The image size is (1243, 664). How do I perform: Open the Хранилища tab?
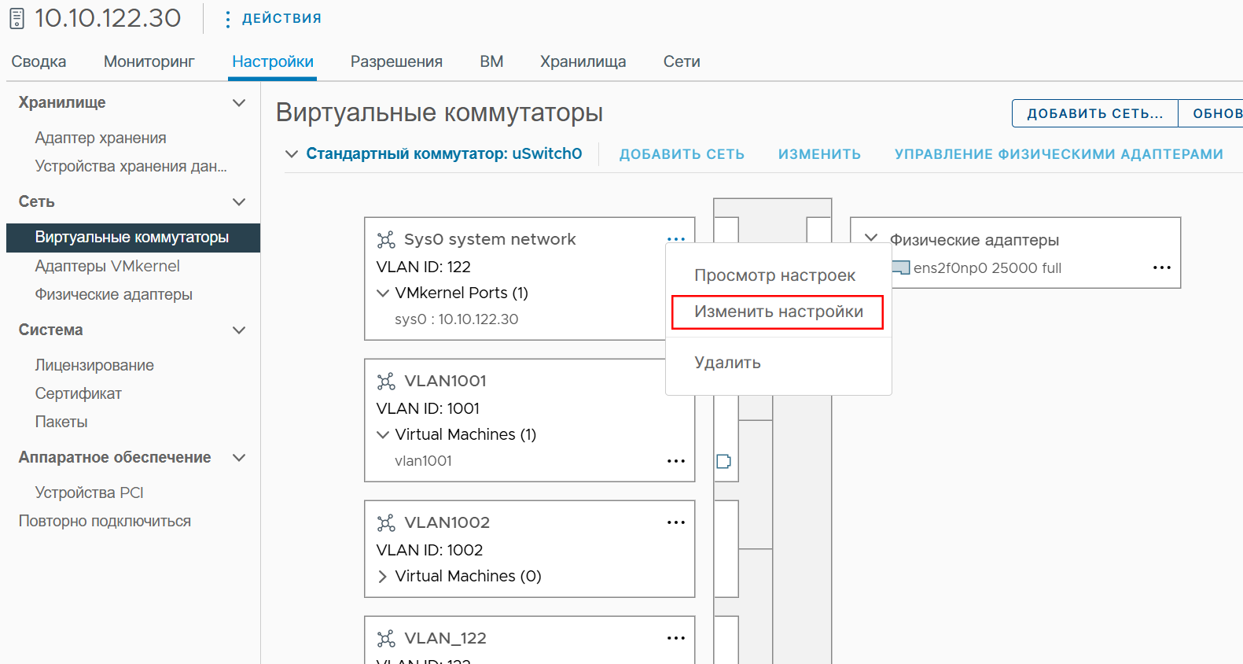pyautogui.click(x=583, y=61)
